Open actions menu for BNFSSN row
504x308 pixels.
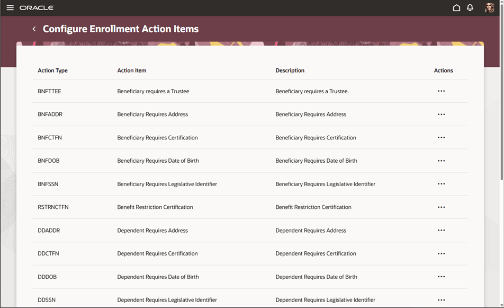click(x=442, y=184)
